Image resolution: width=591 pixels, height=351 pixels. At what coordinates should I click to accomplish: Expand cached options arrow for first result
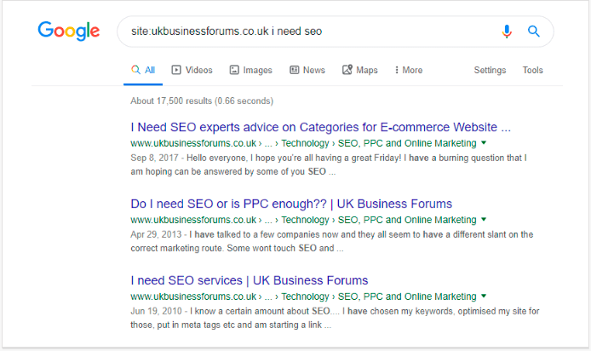click(484, 143)
